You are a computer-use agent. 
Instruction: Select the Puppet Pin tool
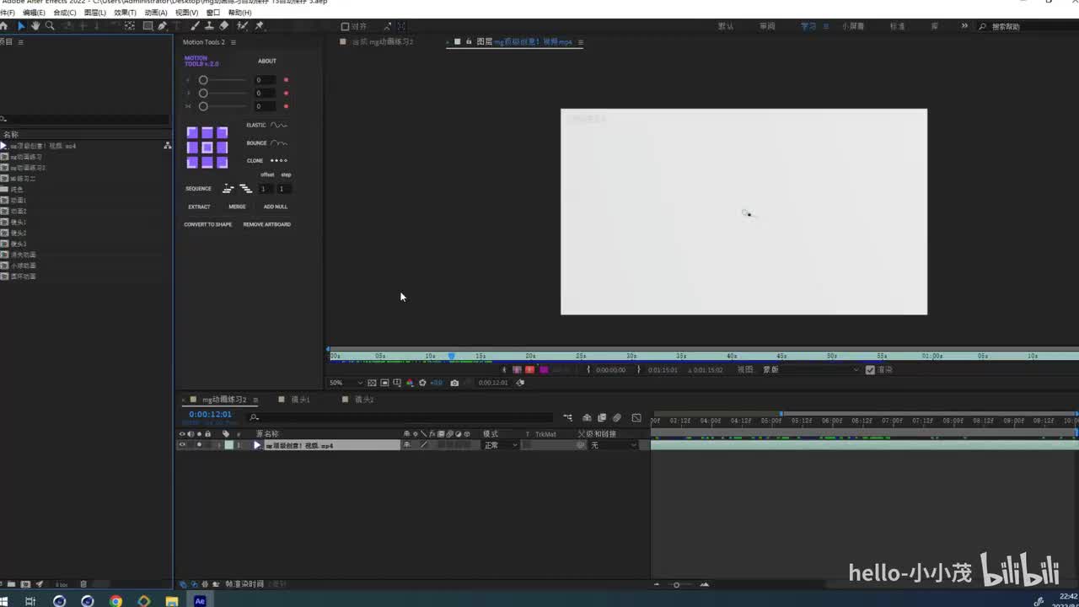tap(259, 26)
